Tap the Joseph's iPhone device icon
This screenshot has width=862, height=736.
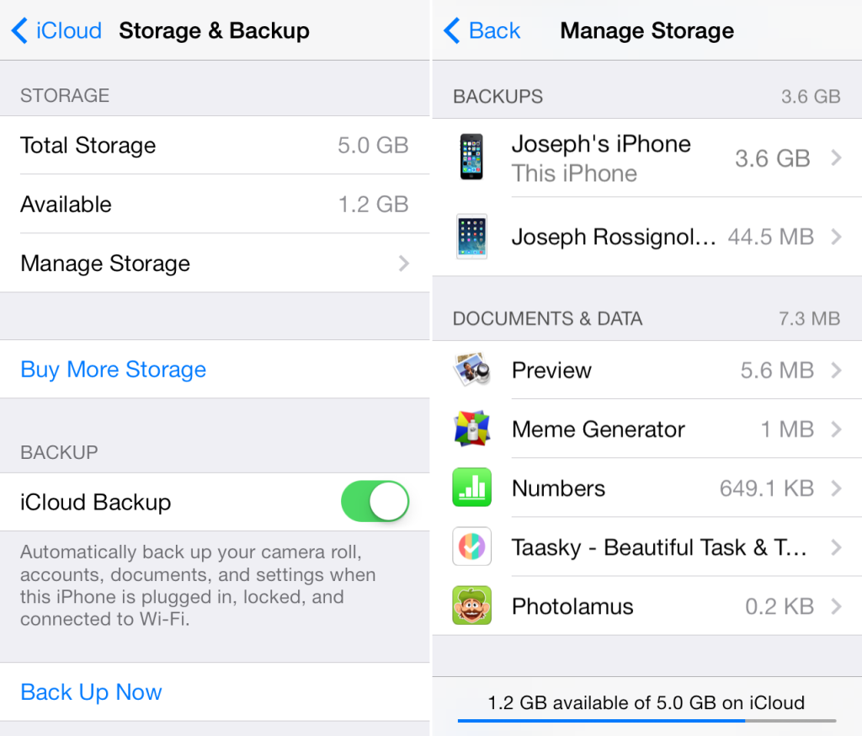point(471,157)
